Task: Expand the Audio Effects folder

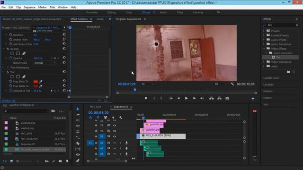Action: pos(264,40)
